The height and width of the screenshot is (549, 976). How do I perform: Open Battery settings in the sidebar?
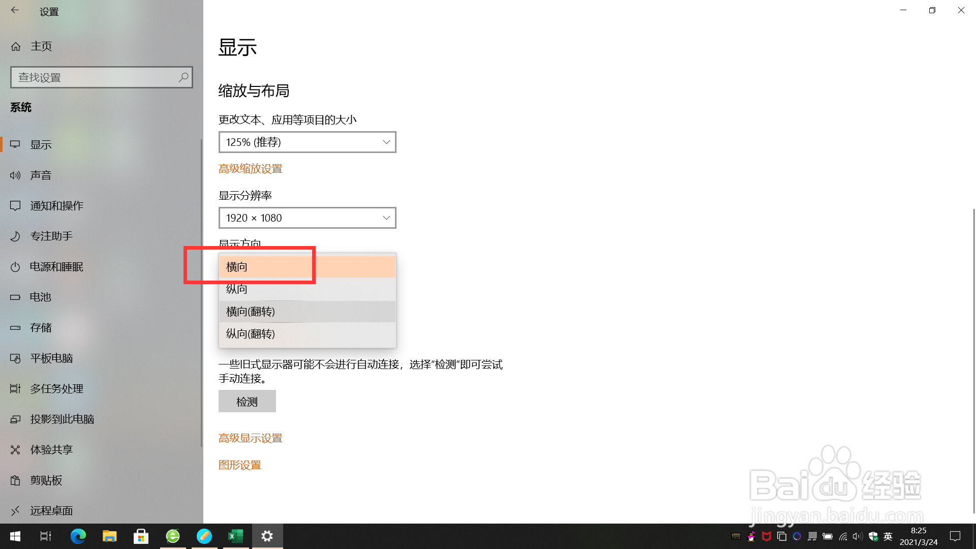click(x=40, y=297)
